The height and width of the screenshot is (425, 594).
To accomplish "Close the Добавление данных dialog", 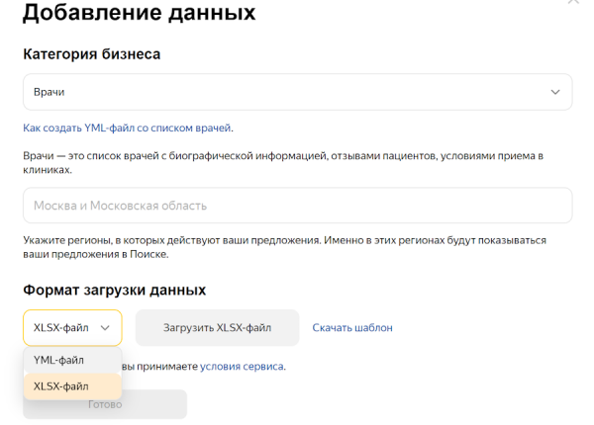I will [573, 3].
